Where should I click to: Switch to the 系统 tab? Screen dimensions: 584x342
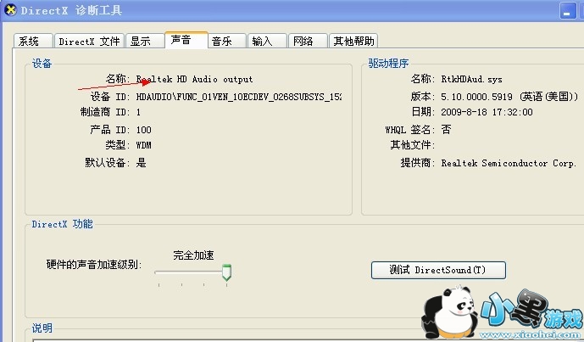coord(33,41)
